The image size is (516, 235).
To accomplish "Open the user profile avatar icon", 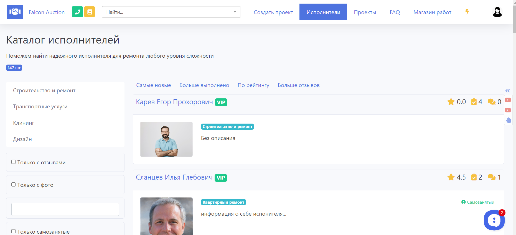I will pyautogui.click(x=497, y=12).
